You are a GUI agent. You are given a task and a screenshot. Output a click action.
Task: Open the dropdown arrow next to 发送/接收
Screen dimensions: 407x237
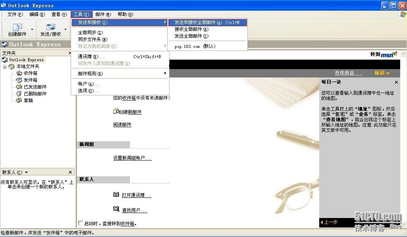(65, 29)
